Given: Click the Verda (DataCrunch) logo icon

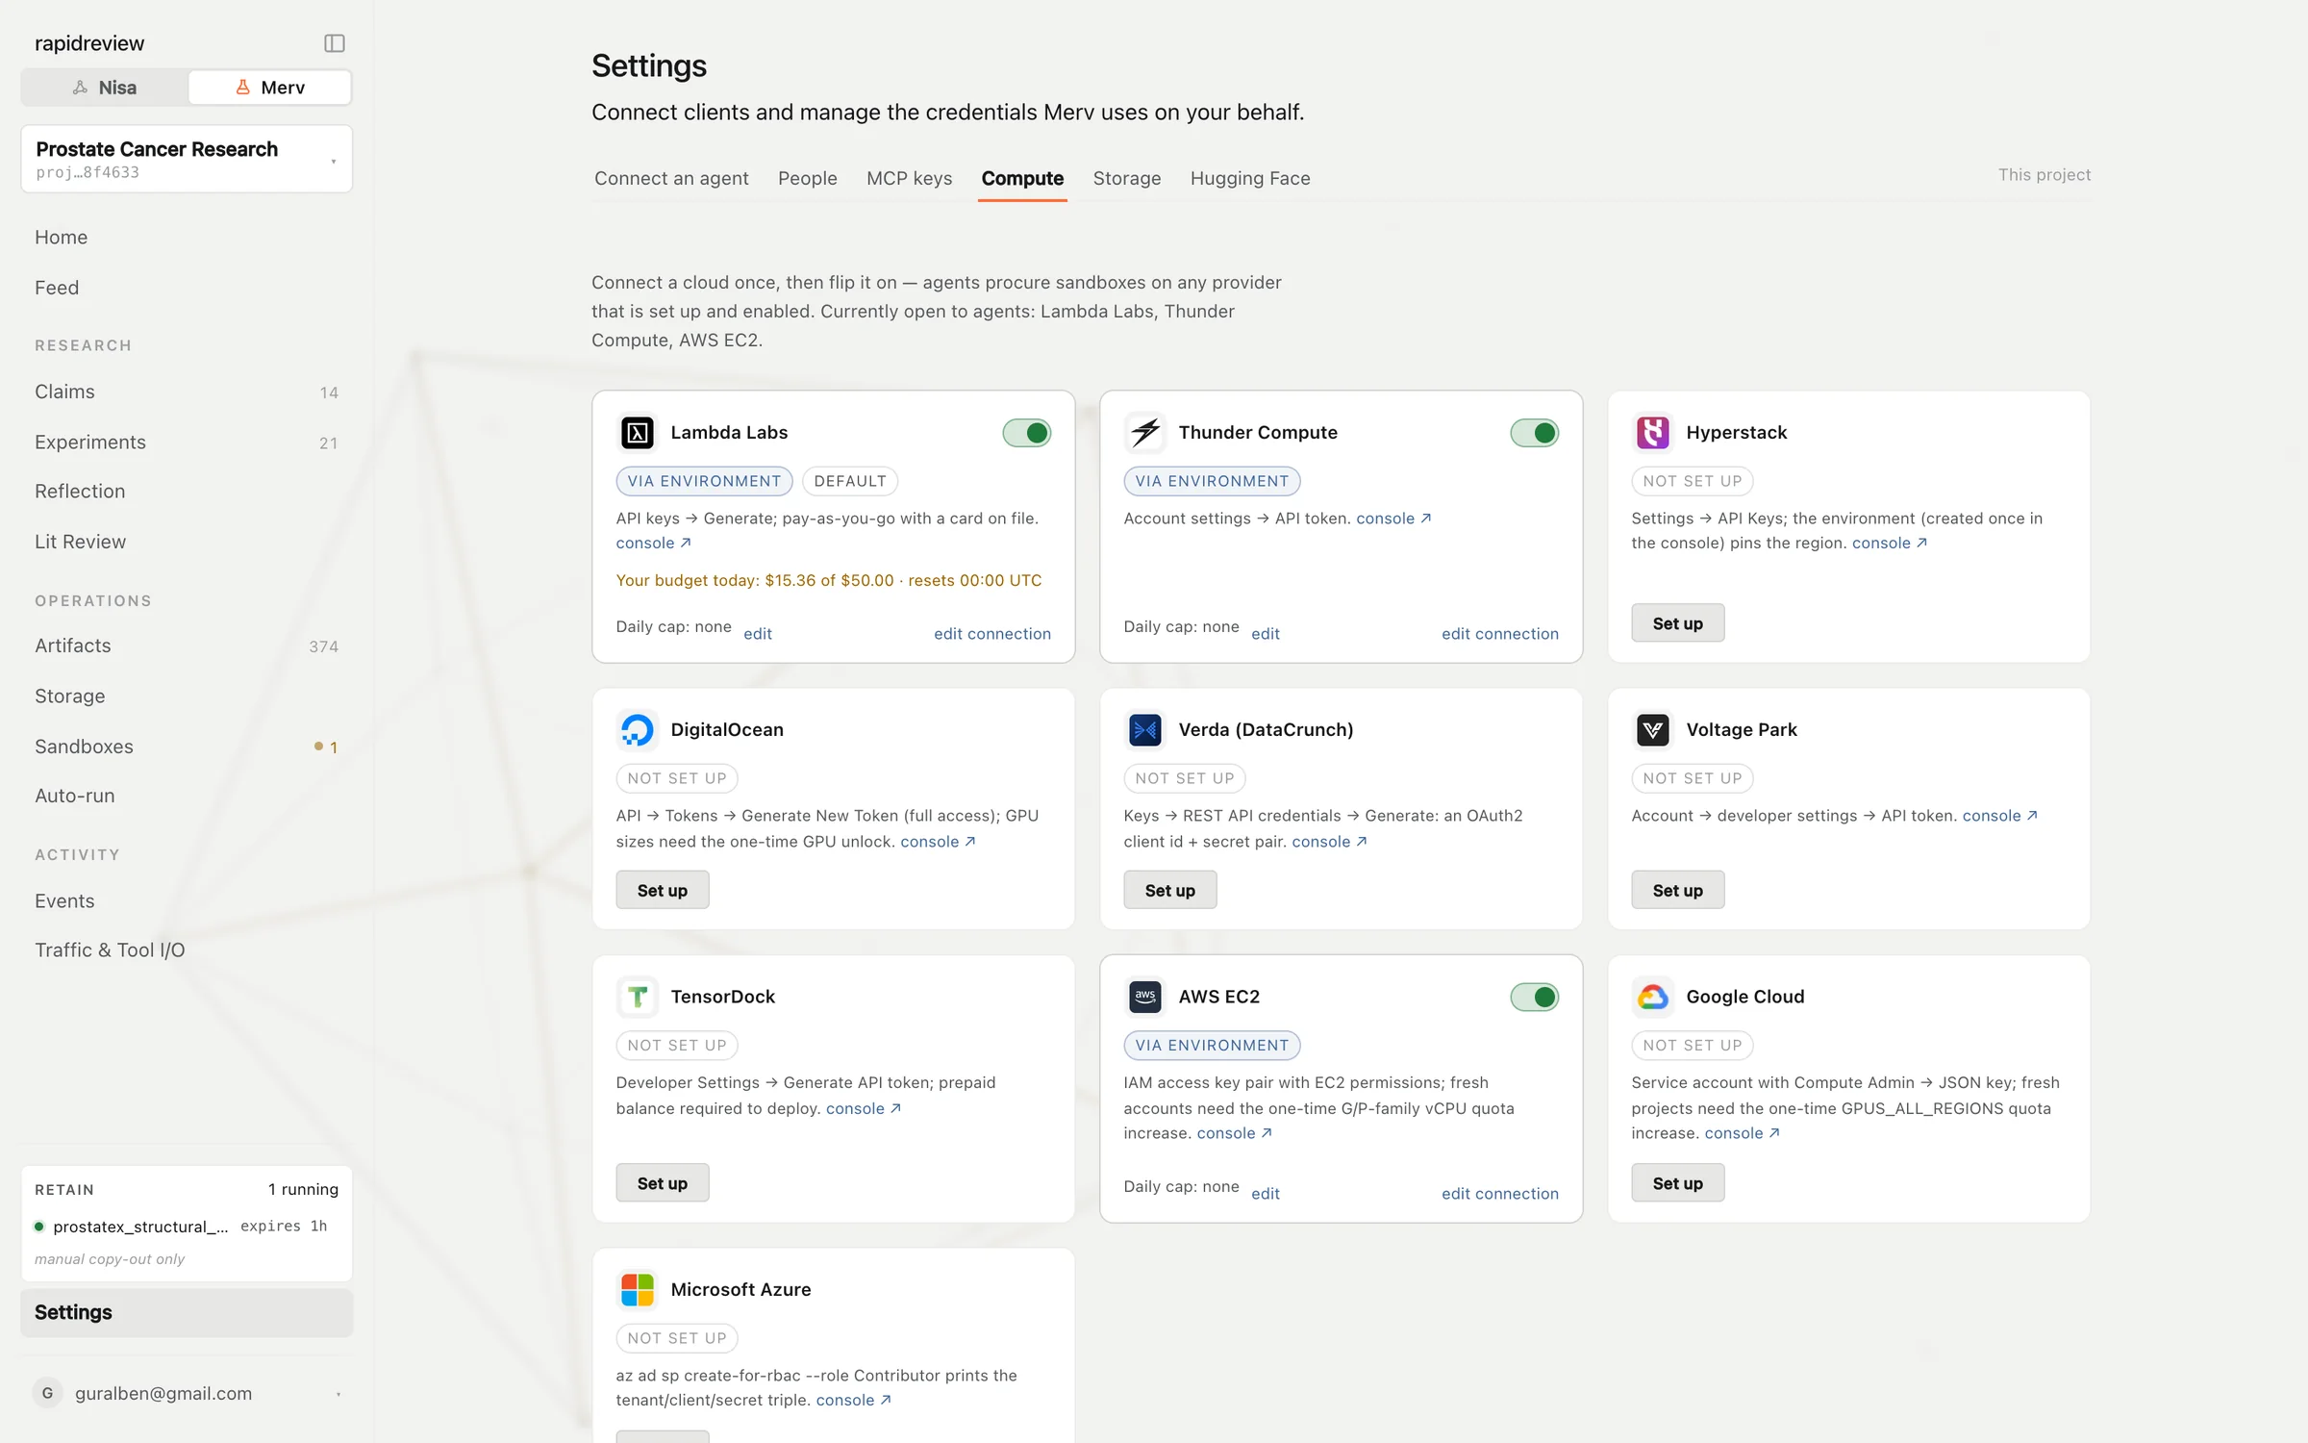Looking at the screenshot, I should pyautogui.click(x=1144, y=730).
